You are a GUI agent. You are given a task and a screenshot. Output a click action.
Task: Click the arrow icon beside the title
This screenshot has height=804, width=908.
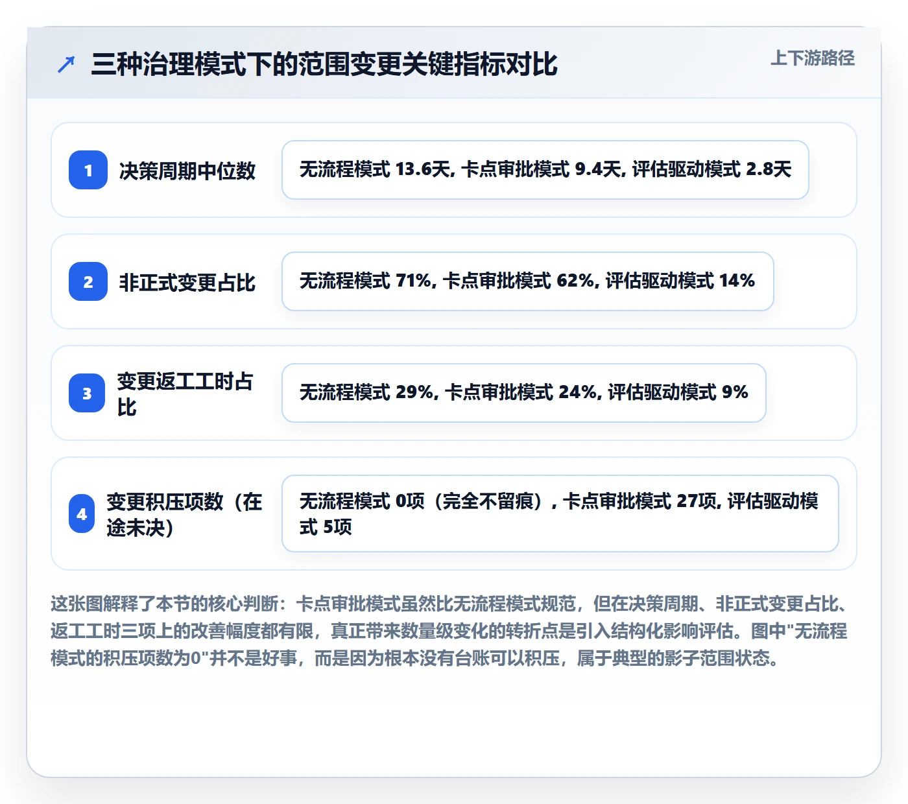pyautogui.click(x=66, y=65)
